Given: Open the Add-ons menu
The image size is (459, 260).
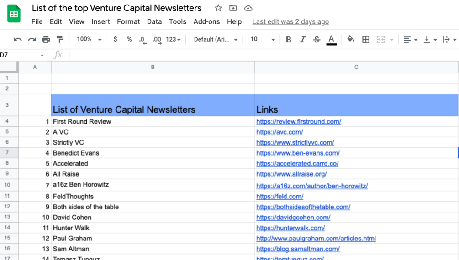Looking at the screenshot, I should tap(207, 21).
